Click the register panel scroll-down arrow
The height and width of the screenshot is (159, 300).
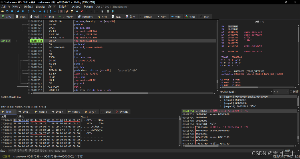tap(298, 84)
